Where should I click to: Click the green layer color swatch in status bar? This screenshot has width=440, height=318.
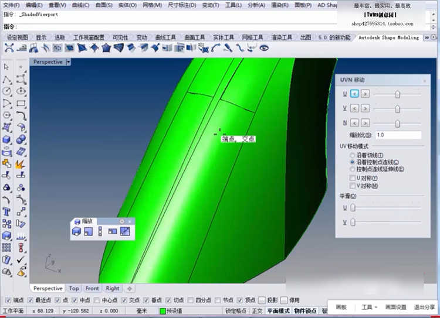click(x=163, y=311)
